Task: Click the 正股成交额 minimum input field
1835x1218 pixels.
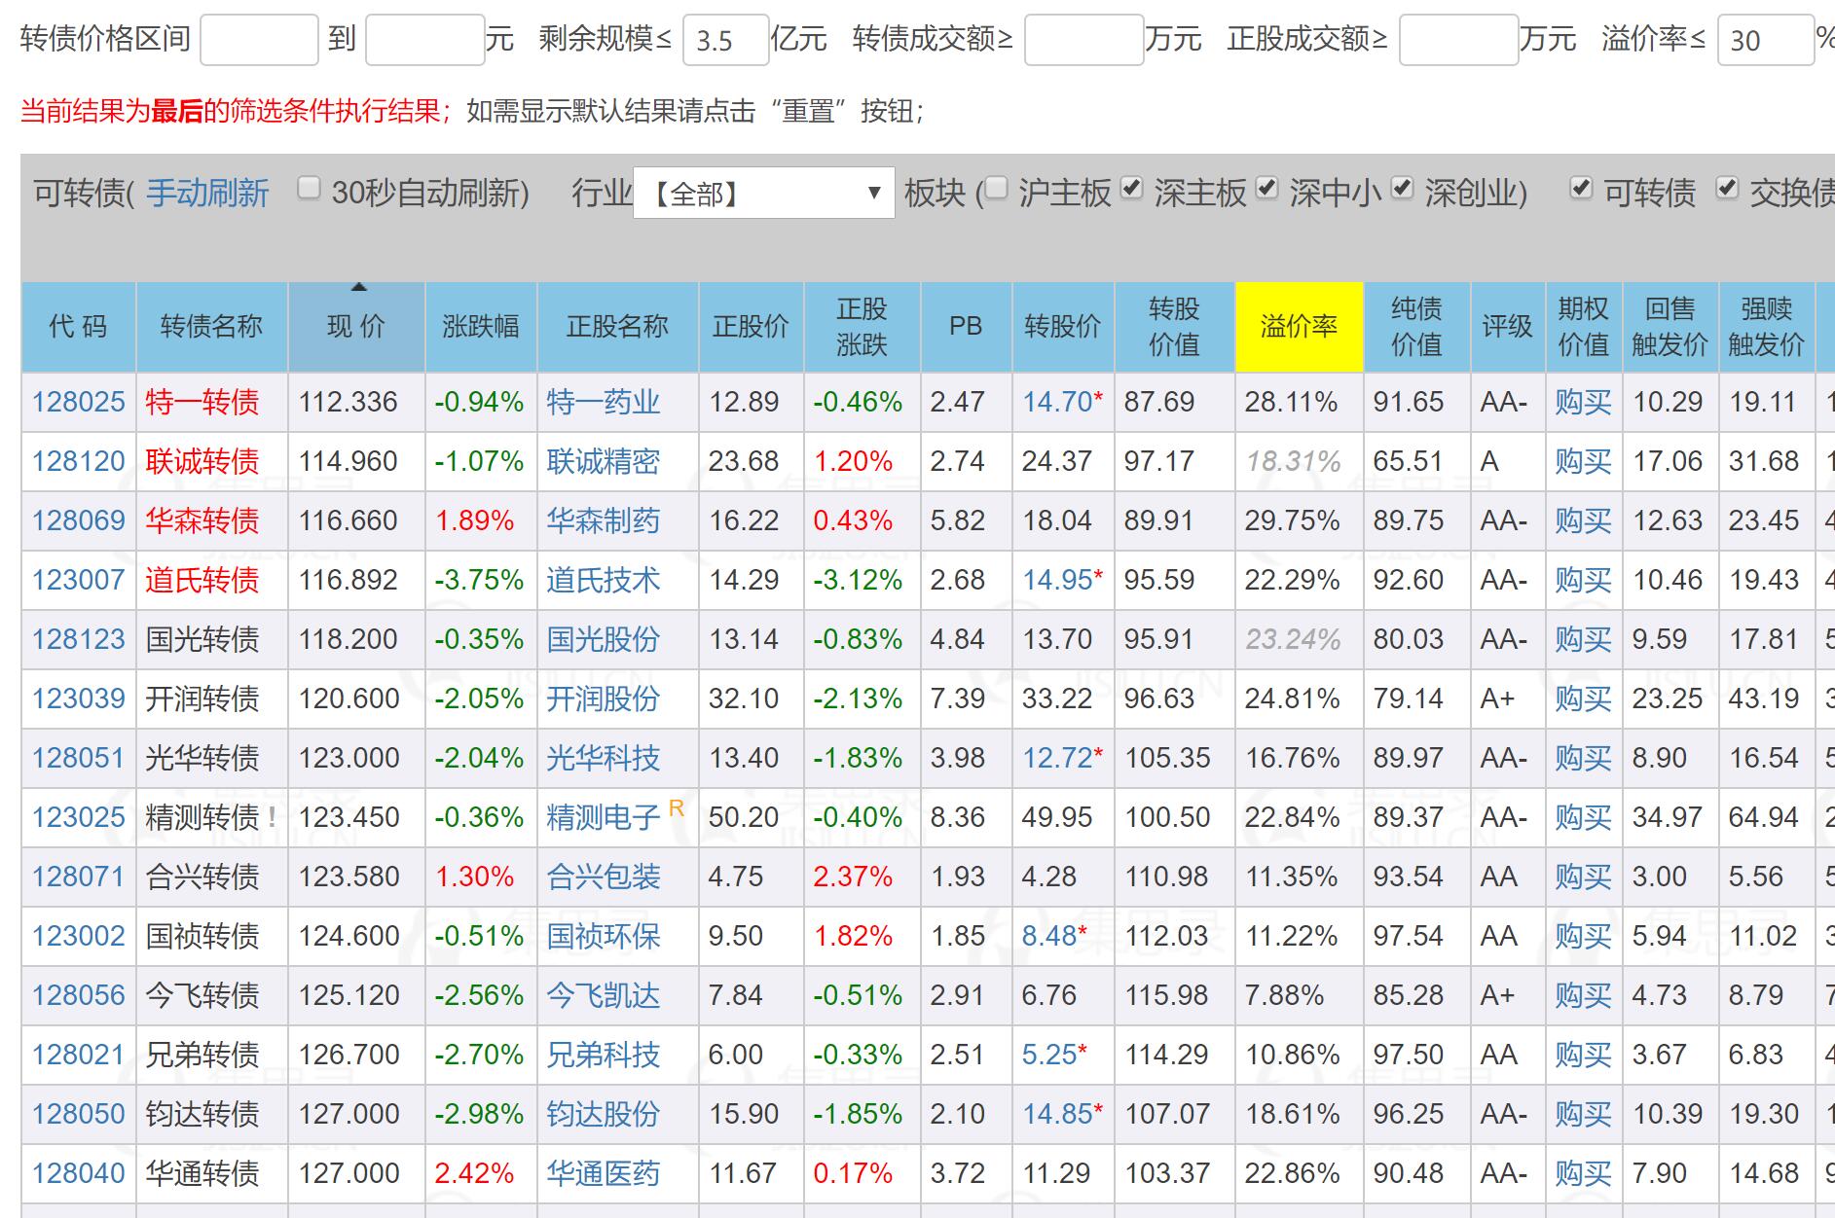Action: 1459,40
